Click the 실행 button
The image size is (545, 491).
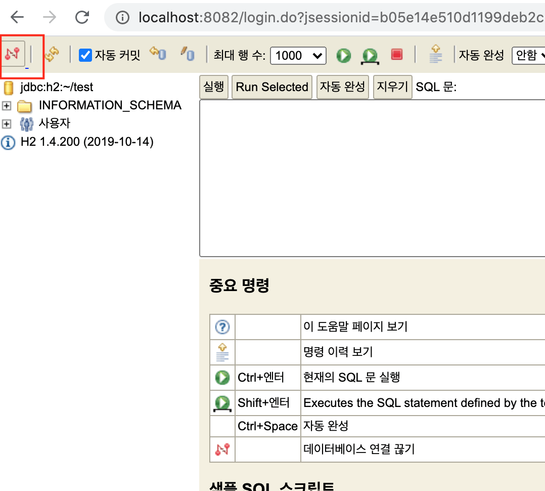point(214,87)
